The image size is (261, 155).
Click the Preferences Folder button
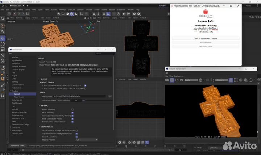click(x=18, y=146)
